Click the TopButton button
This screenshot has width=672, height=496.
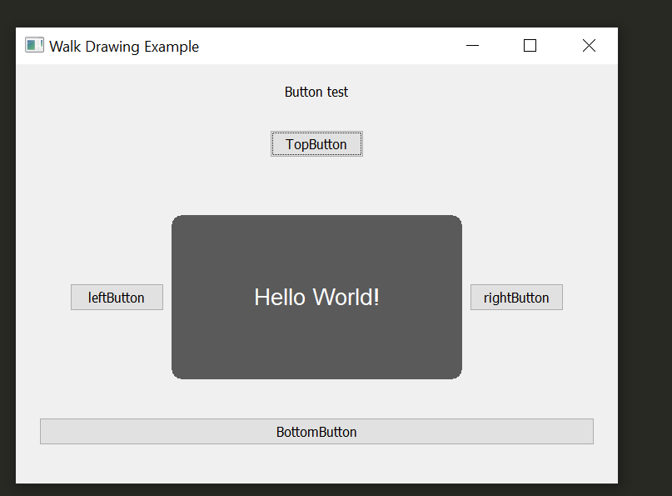coord(316,144)
